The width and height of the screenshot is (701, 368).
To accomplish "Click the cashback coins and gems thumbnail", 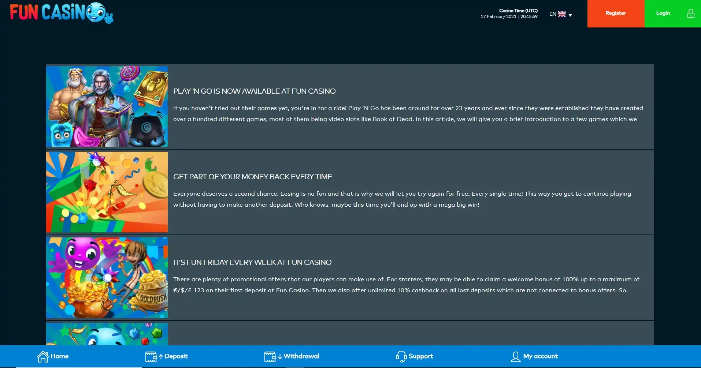I will pos(107,192).
